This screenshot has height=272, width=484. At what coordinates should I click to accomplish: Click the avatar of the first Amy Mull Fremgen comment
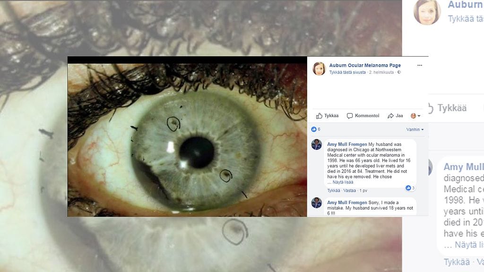317,144
